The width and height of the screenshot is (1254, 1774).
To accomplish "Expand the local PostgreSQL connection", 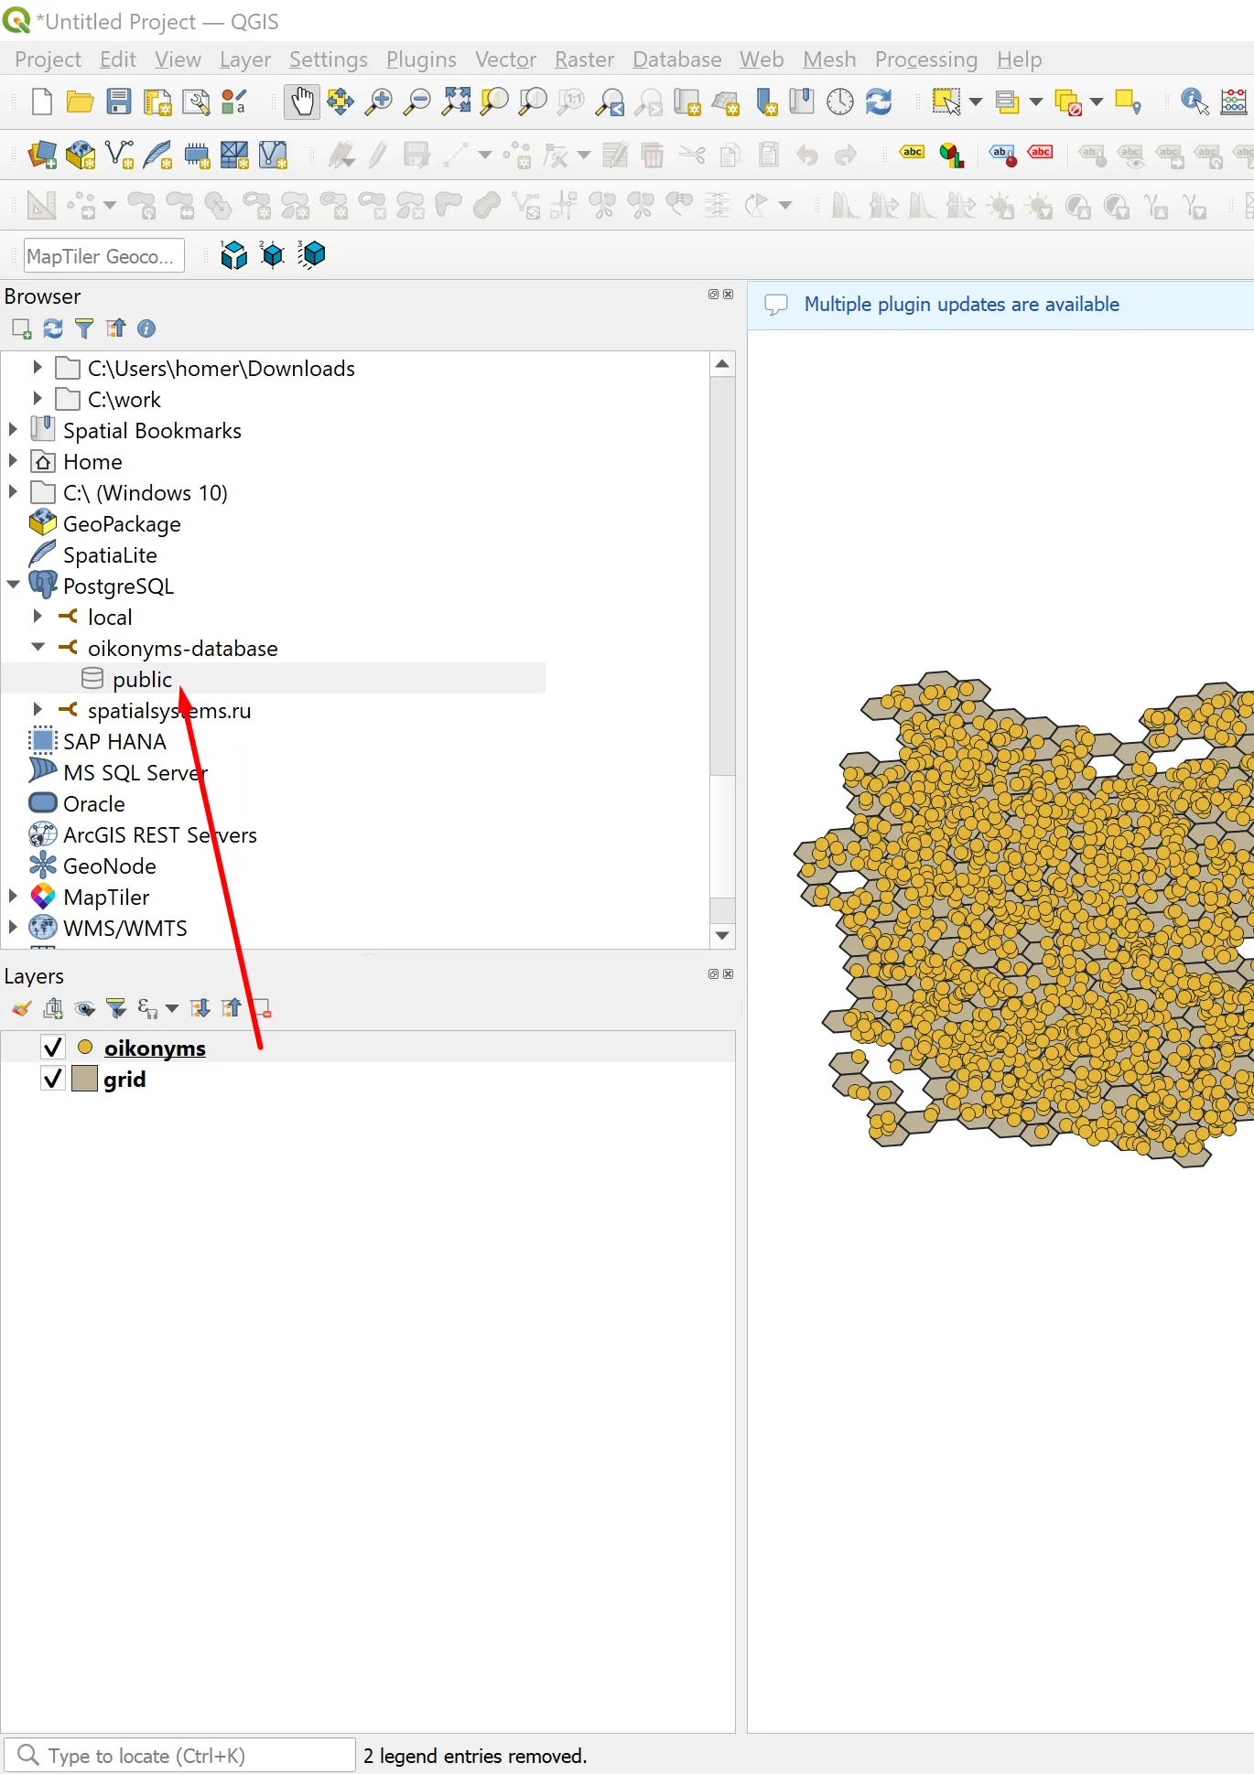I will pyautogui.click(x=38, y=617).
